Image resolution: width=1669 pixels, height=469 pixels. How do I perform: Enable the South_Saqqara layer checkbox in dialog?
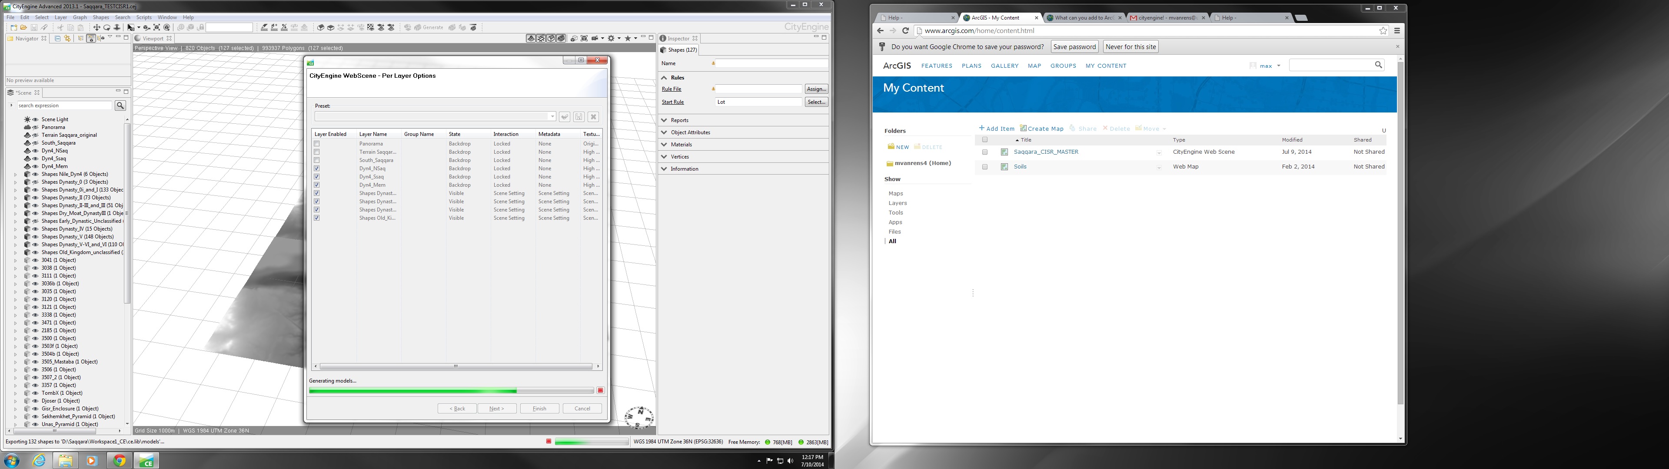(317, 160)
